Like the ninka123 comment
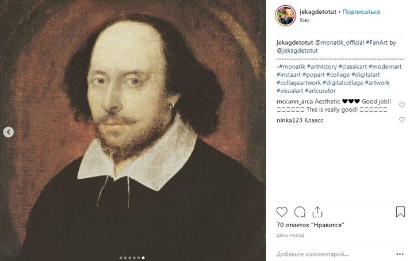 click(400, 121)
